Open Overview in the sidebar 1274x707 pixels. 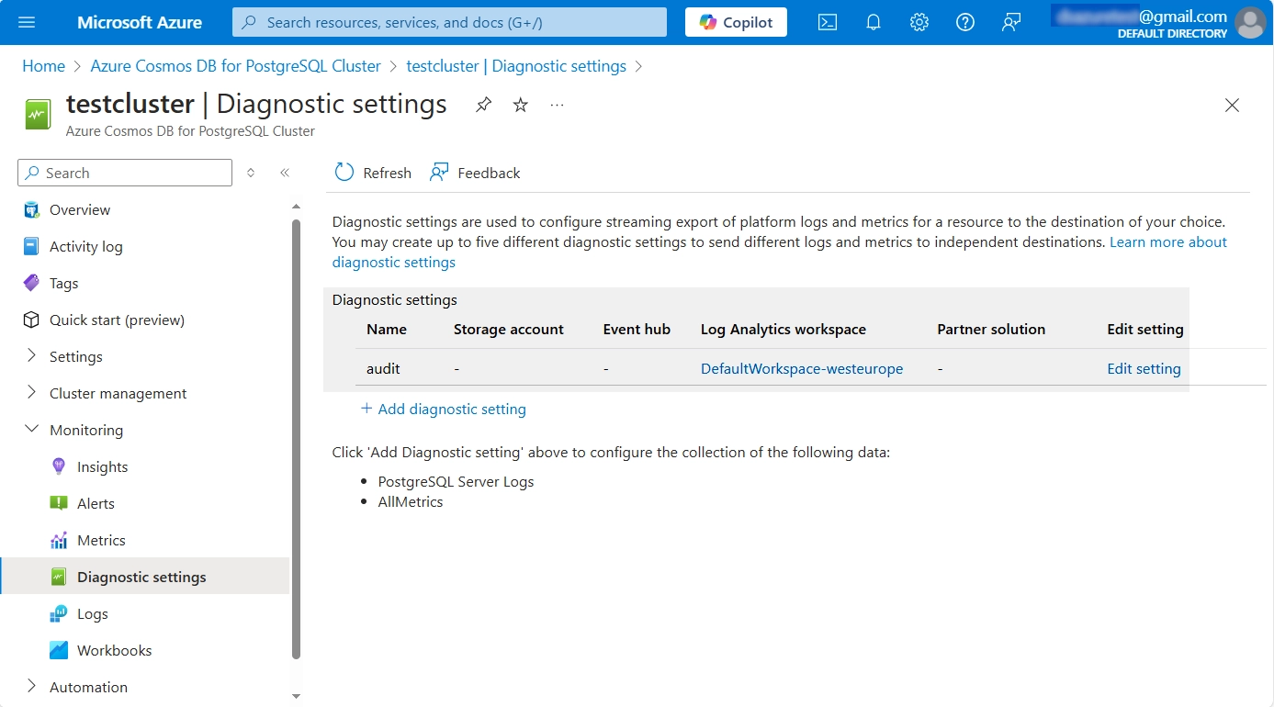pyautogui.click(x=80, y=209)
